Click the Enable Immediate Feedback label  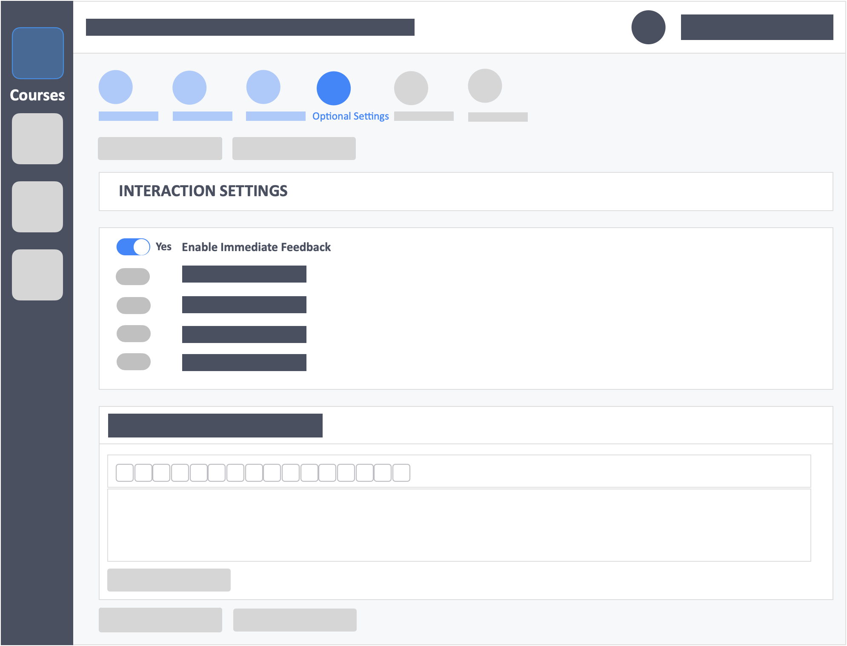(256, 247)
